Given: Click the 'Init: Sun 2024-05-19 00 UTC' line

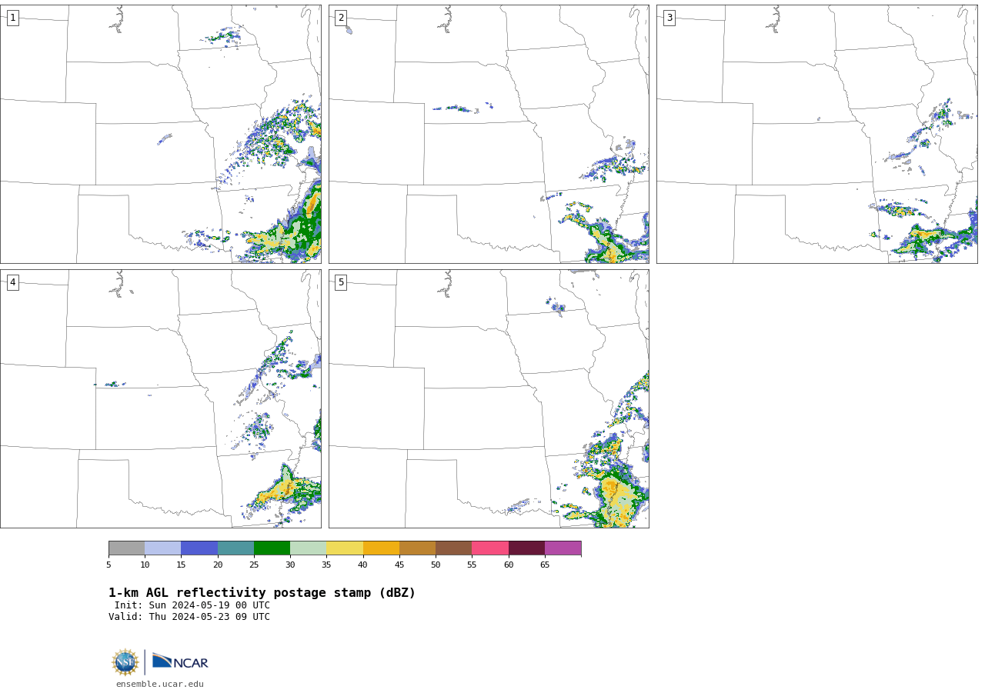Looking at the screenshot, I should (192, 605).
